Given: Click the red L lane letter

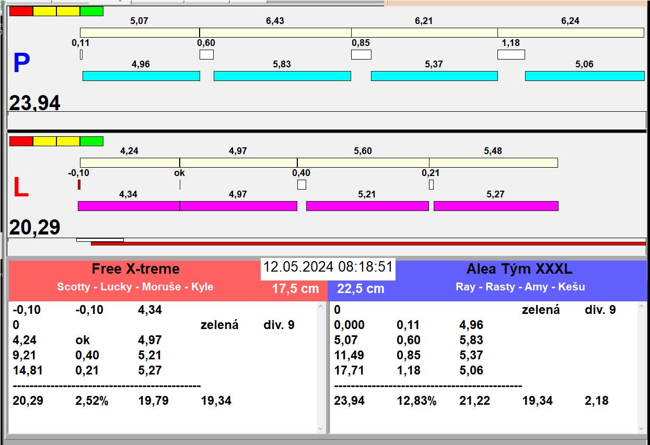Looking at the screenshot, I should click(x=20, y=188).
